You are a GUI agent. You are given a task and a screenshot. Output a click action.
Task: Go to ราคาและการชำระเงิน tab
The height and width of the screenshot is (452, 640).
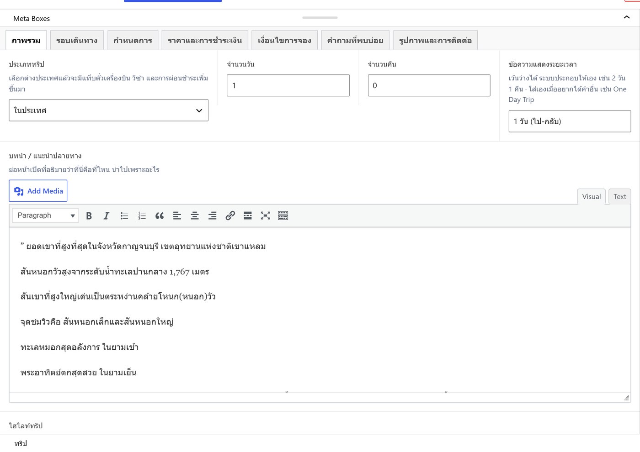pyautogui.click(x=205, y=40)
